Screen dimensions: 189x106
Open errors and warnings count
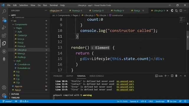(24, 101)
